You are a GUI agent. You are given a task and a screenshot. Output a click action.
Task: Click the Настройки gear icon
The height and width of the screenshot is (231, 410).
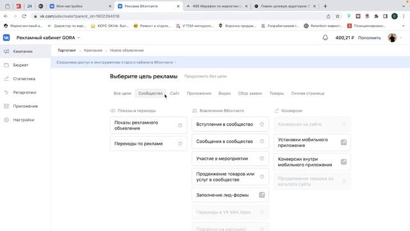point(6,120)
